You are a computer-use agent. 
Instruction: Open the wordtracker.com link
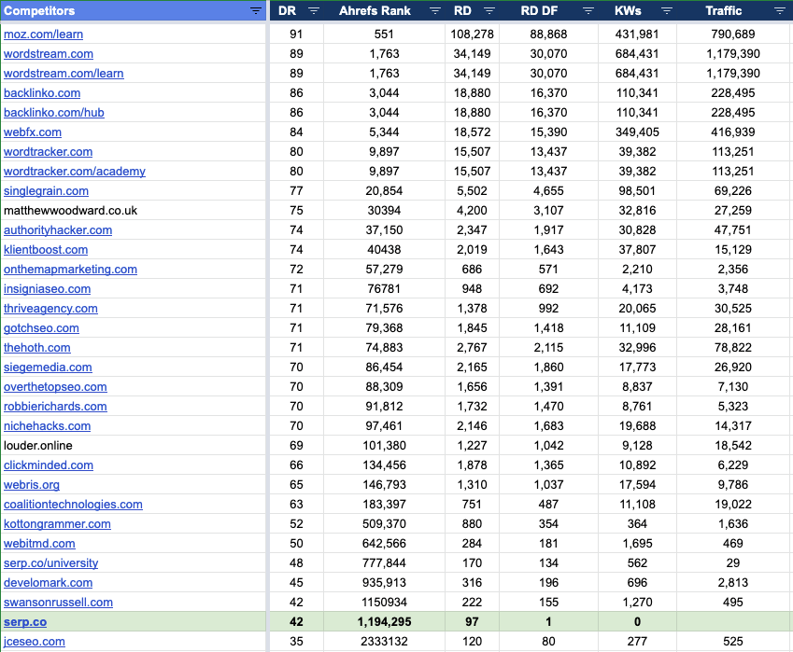48,152
